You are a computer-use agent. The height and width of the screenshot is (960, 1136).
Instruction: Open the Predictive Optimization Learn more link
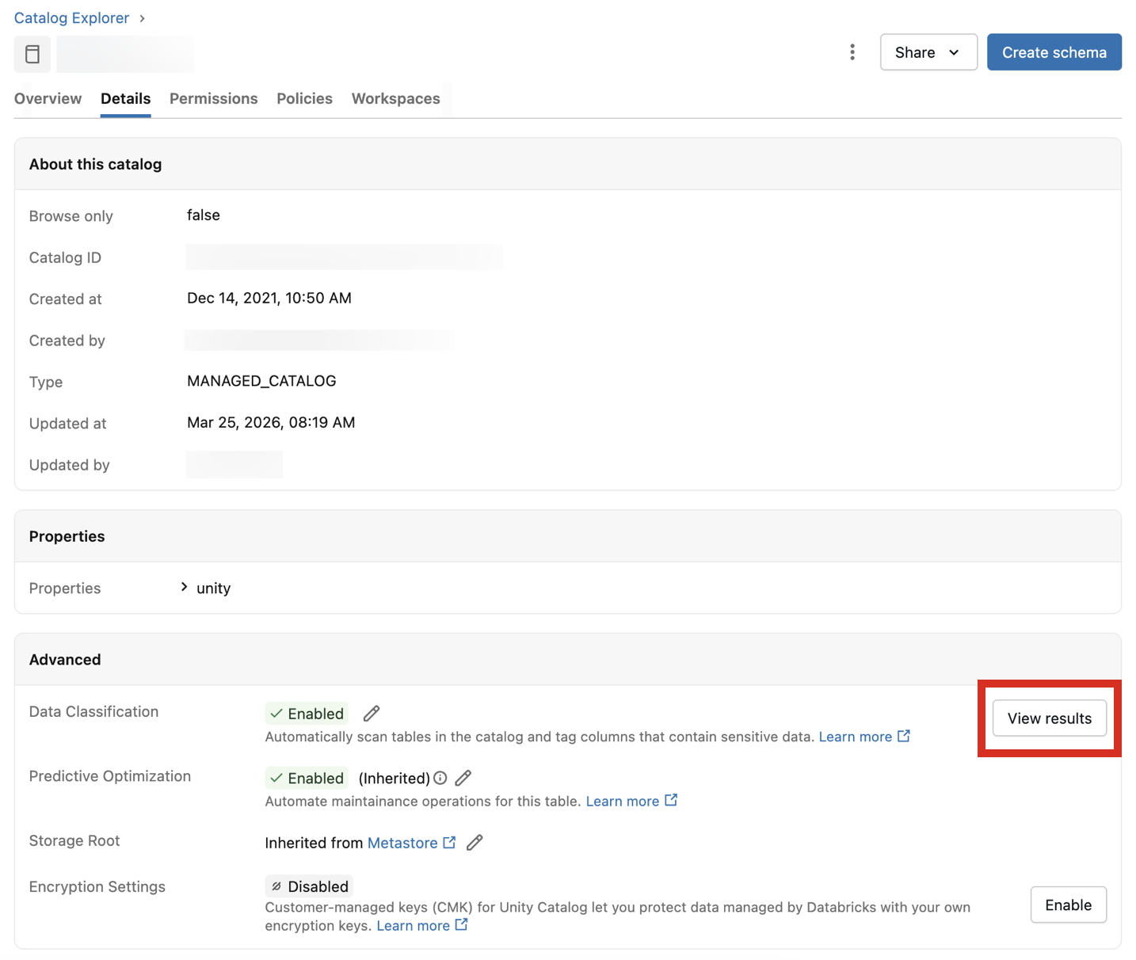click(x=623, y=801)
